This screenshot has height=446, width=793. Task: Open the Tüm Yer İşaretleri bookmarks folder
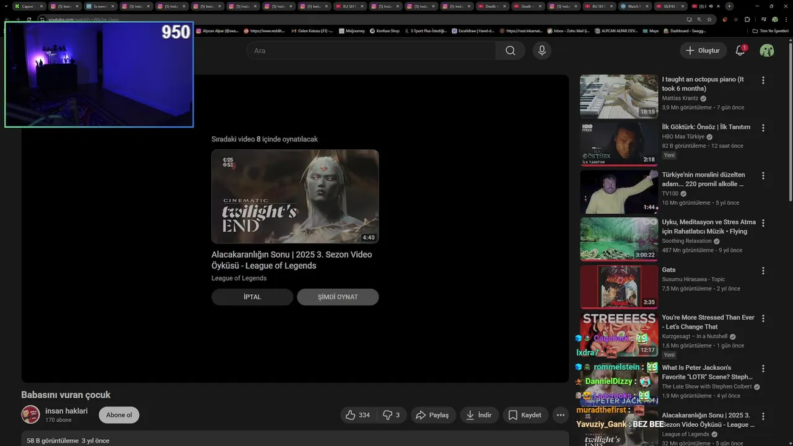pos(771,30)
